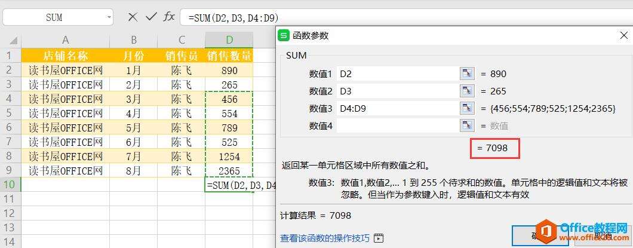The image size is (633, 248).
Task: Select row 1 header
Action: (11, 56)
